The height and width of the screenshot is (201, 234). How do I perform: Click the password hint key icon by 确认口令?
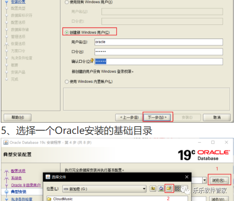click(92, 60)
